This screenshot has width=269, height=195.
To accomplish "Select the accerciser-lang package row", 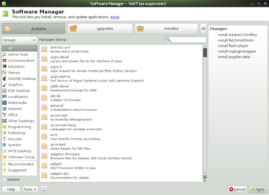I will pos(121,127).
